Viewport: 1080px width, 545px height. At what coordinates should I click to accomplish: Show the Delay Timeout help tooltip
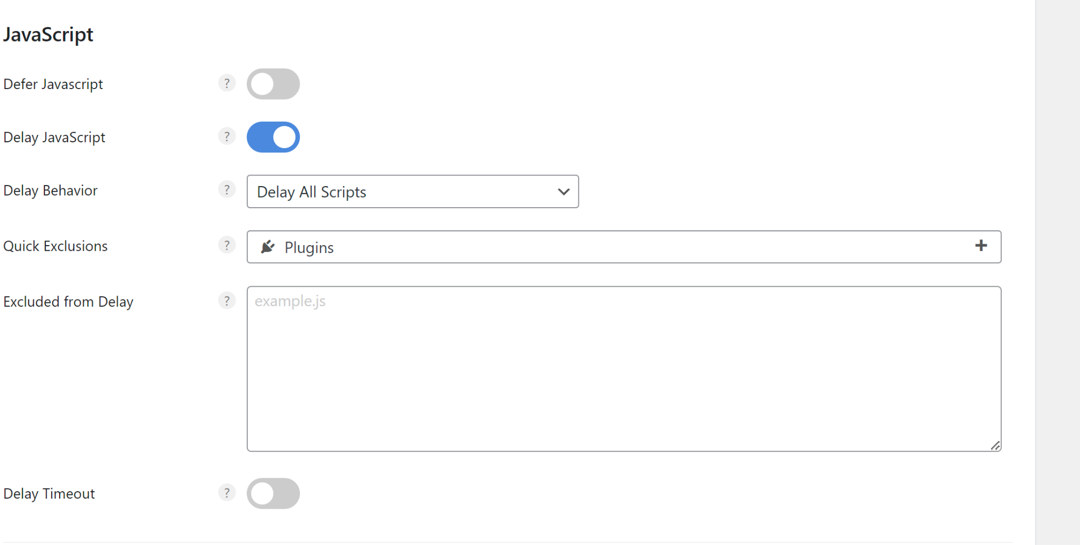pyautogui.click(x=227, y=493)
